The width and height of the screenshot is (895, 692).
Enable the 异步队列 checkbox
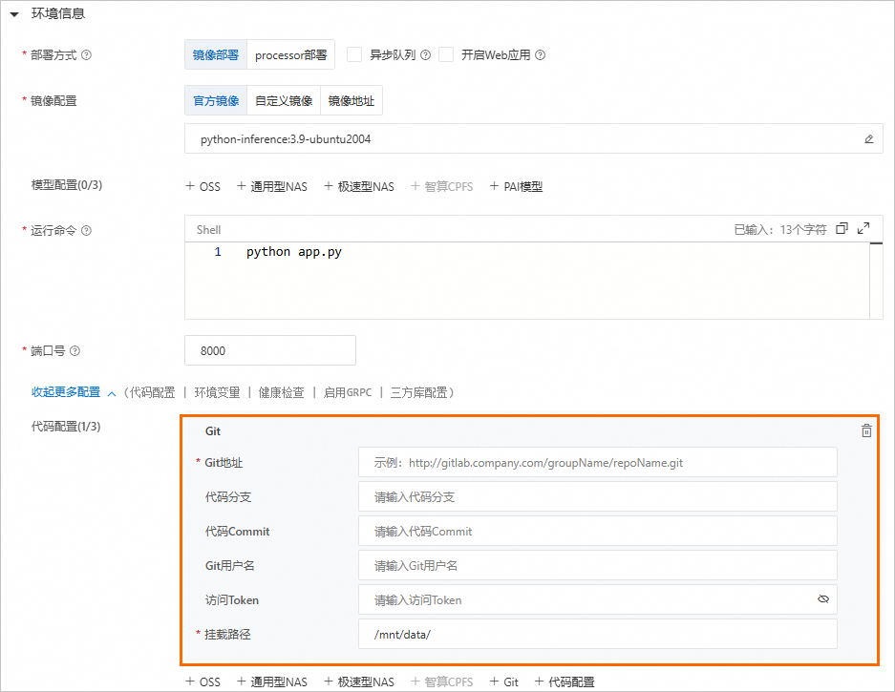pos(354,54)
